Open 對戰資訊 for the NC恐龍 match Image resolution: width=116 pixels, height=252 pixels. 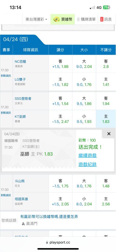(6, 76)
